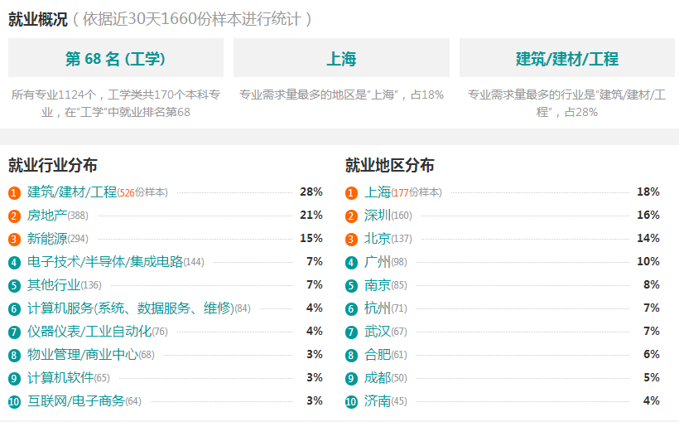Click the 18% value for 上海

[x=648, y=192]
